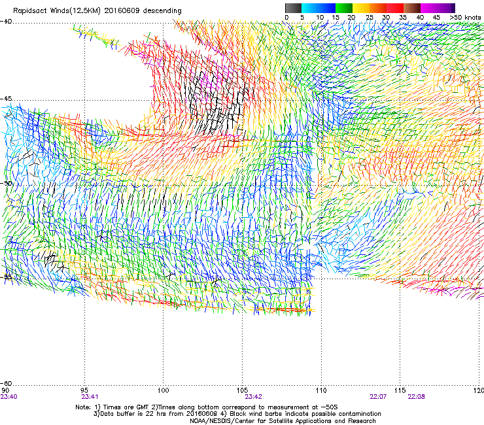The width and height of the screenshot is (484, 425).
Task: Click the 23:41 measurement time label
Action: click(x=90, y=397)
